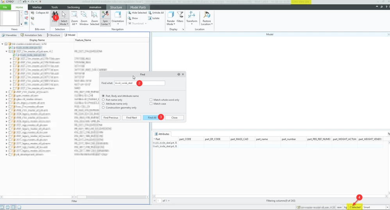Sort by the part_CODE column header

pos(191,139)
